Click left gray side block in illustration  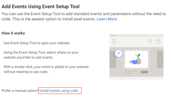[113, 59]
